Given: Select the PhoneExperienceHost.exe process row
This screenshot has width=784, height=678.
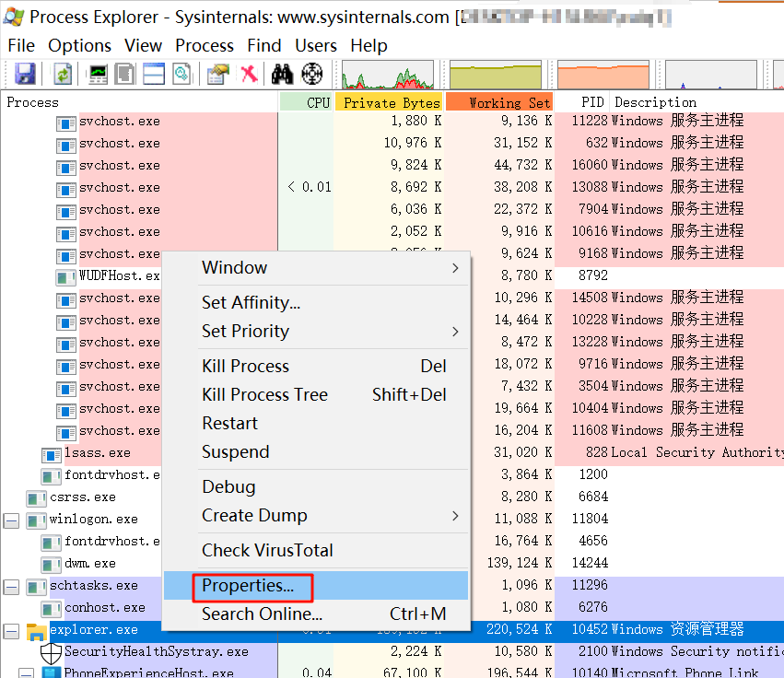Looking at the screenshot, I should point(392,672).
